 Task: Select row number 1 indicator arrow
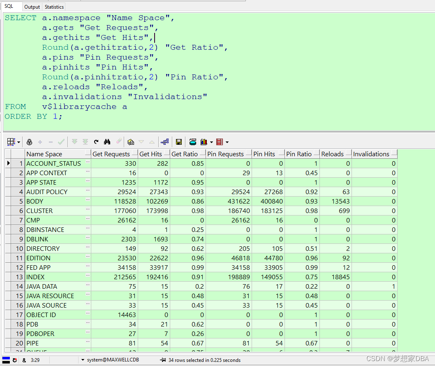pyautogui.click(x=8, y=163)
